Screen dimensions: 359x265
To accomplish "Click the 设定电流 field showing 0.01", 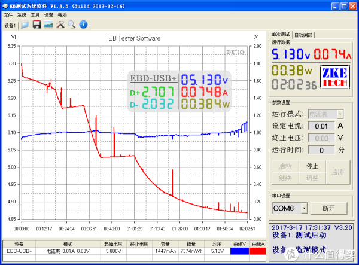I will click(321, 126).
